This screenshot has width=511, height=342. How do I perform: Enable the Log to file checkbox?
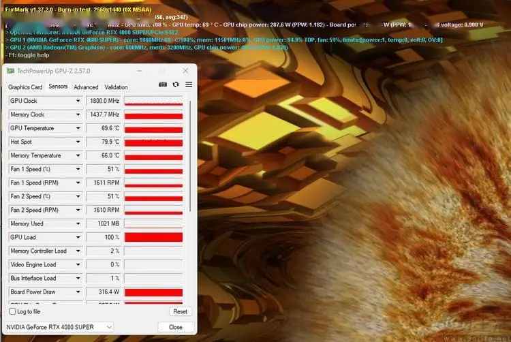(12, 311)
